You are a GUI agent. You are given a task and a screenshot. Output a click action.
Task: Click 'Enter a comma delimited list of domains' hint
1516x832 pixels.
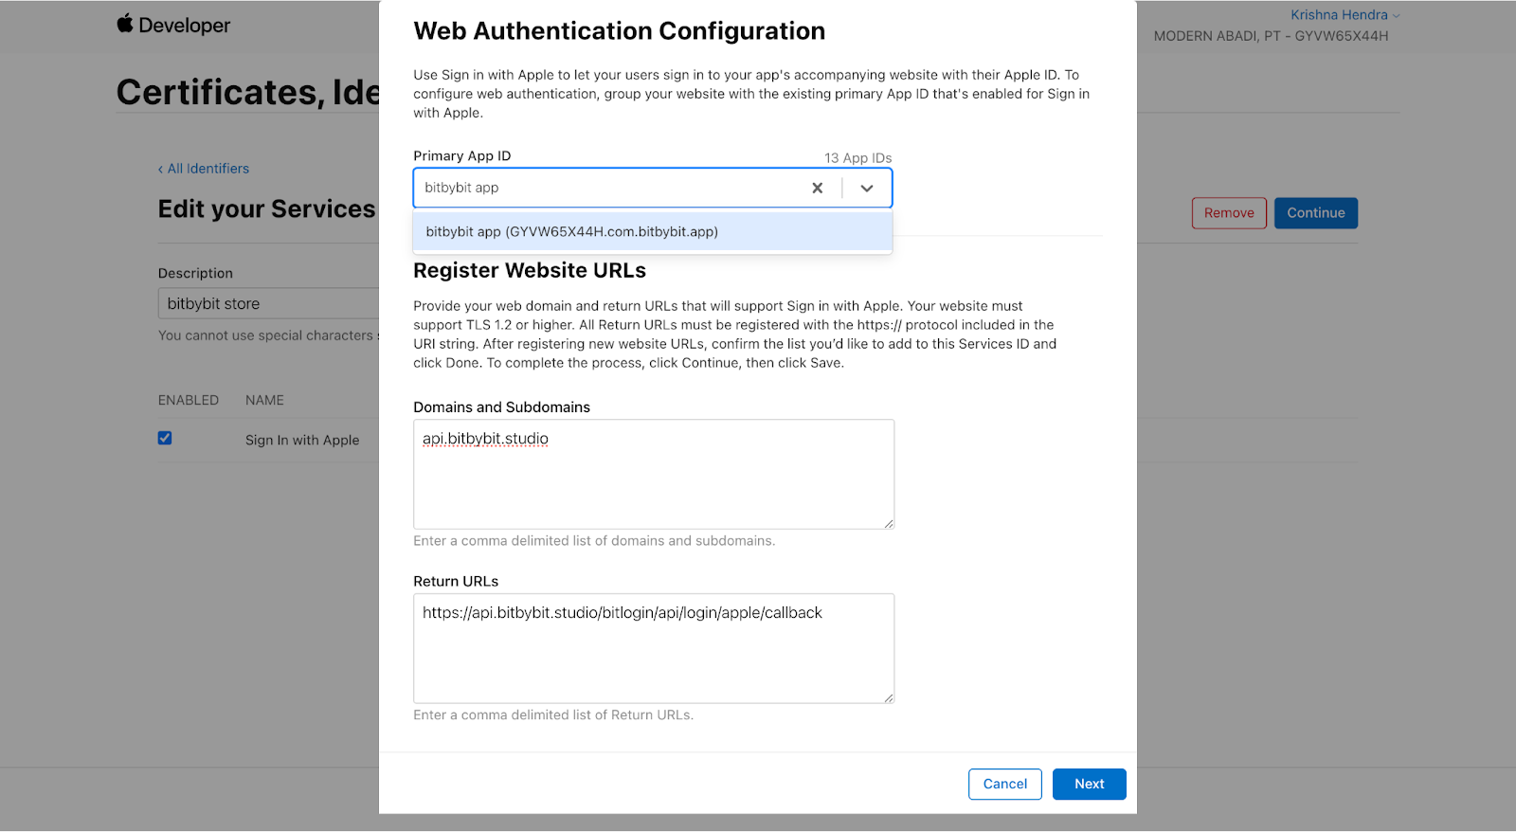(x=594, y=541)
